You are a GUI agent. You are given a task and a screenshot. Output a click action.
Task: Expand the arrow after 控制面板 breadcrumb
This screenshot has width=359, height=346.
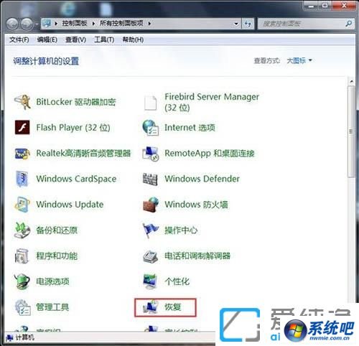click(93, 24)
